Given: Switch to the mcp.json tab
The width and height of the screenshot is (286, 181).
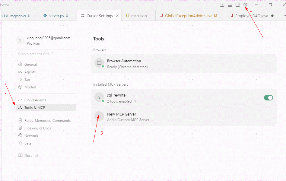Looking at the screenshot, I should tap(138, 16).
